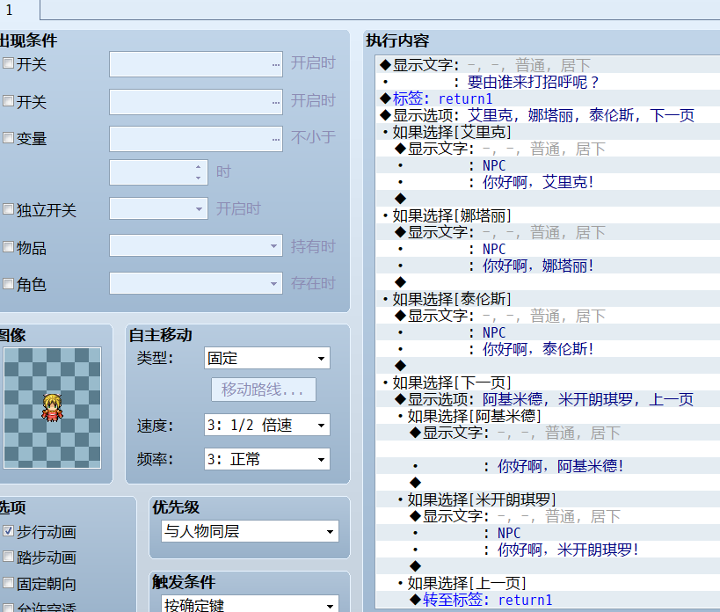Open the 独立开关 dropdown
The image size is (720, 612).
pyautogui.click(x=158, y=209)
